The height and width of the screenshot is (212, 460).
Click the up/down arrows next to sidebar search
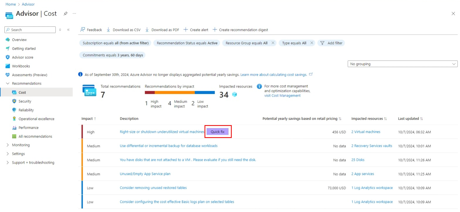[x=60, y=30]
